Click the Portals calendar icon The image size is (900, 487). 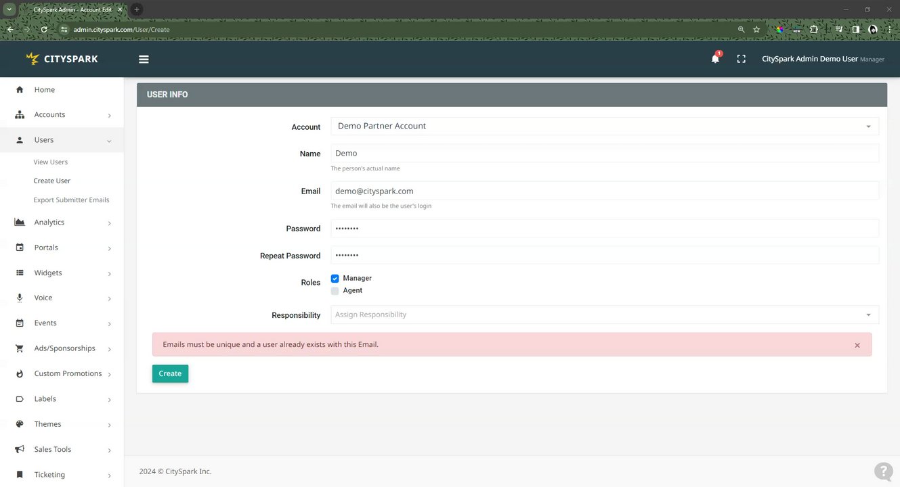point(20,248)
